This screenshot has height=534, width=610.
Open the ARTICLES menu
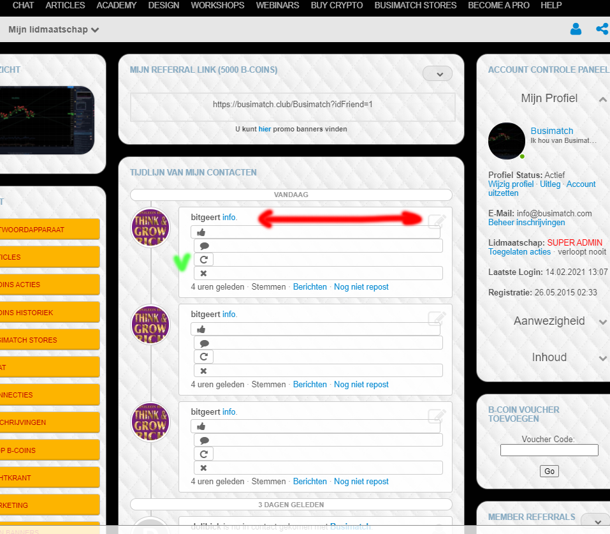(x=65, y=6)
